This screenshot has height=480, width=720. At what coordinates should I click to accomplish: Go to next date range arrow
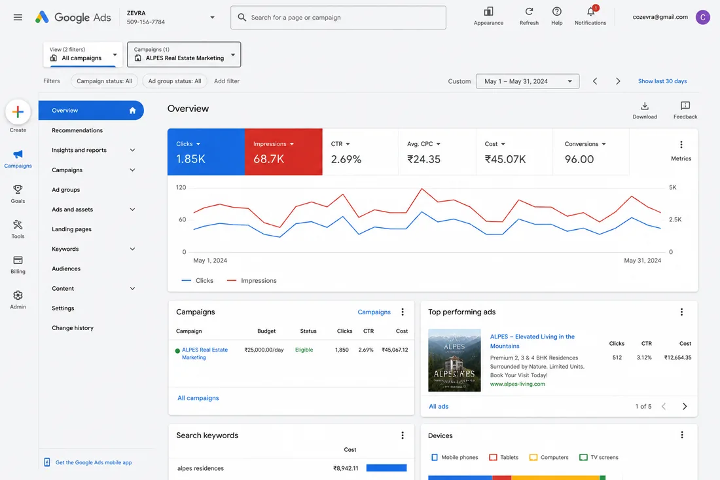[618, 81]
